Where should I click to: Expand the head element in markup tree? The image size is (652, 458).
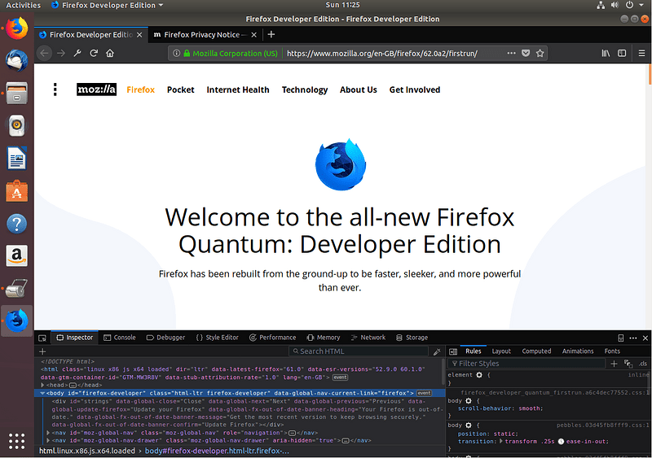[43, 385]
